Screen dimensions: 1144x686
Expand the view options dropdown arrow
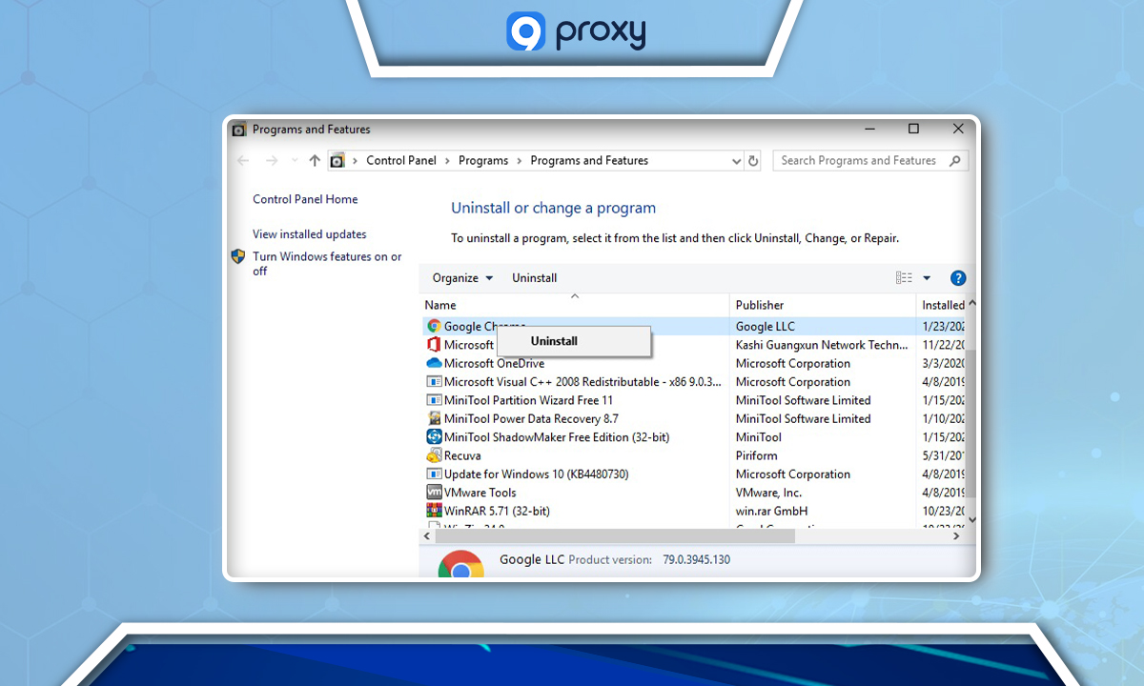pyautogui.click(x=925, y=277)
